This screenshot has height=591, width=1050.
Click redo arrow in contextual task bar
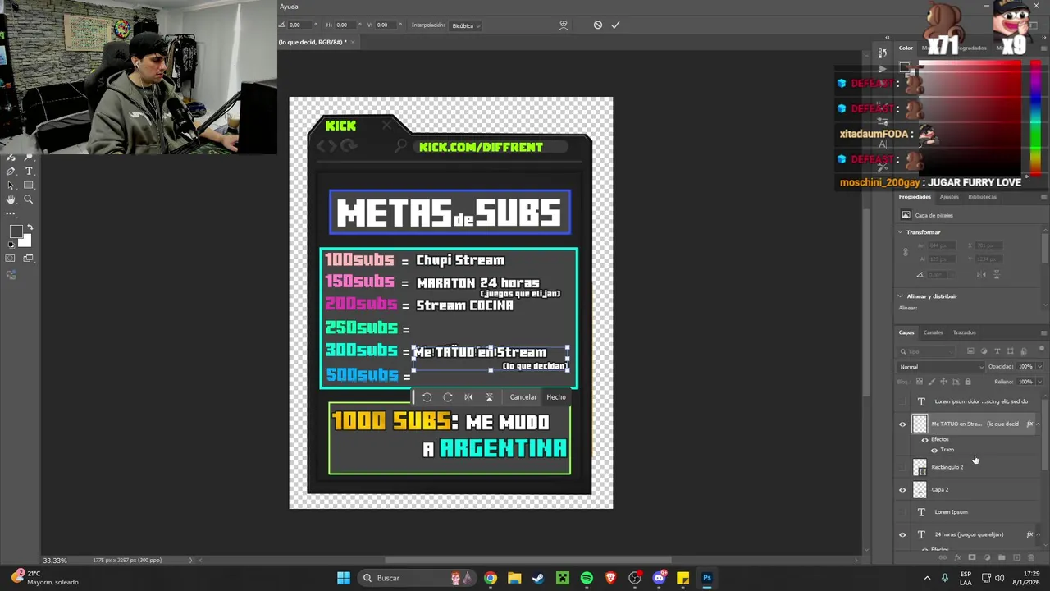point(448,397)
